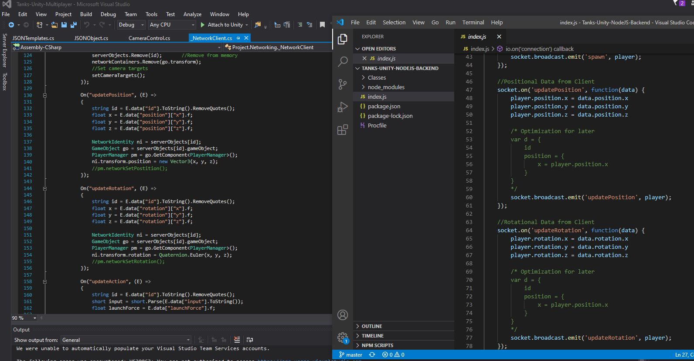Click the green Attach to Unity play button
Viewport: 694px width, 361px height.
tap(202, 25)
